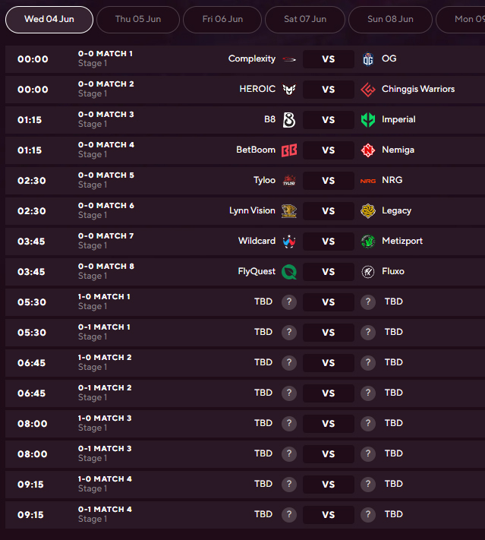Click the Complexity team logo

click(x=289, y=59)
